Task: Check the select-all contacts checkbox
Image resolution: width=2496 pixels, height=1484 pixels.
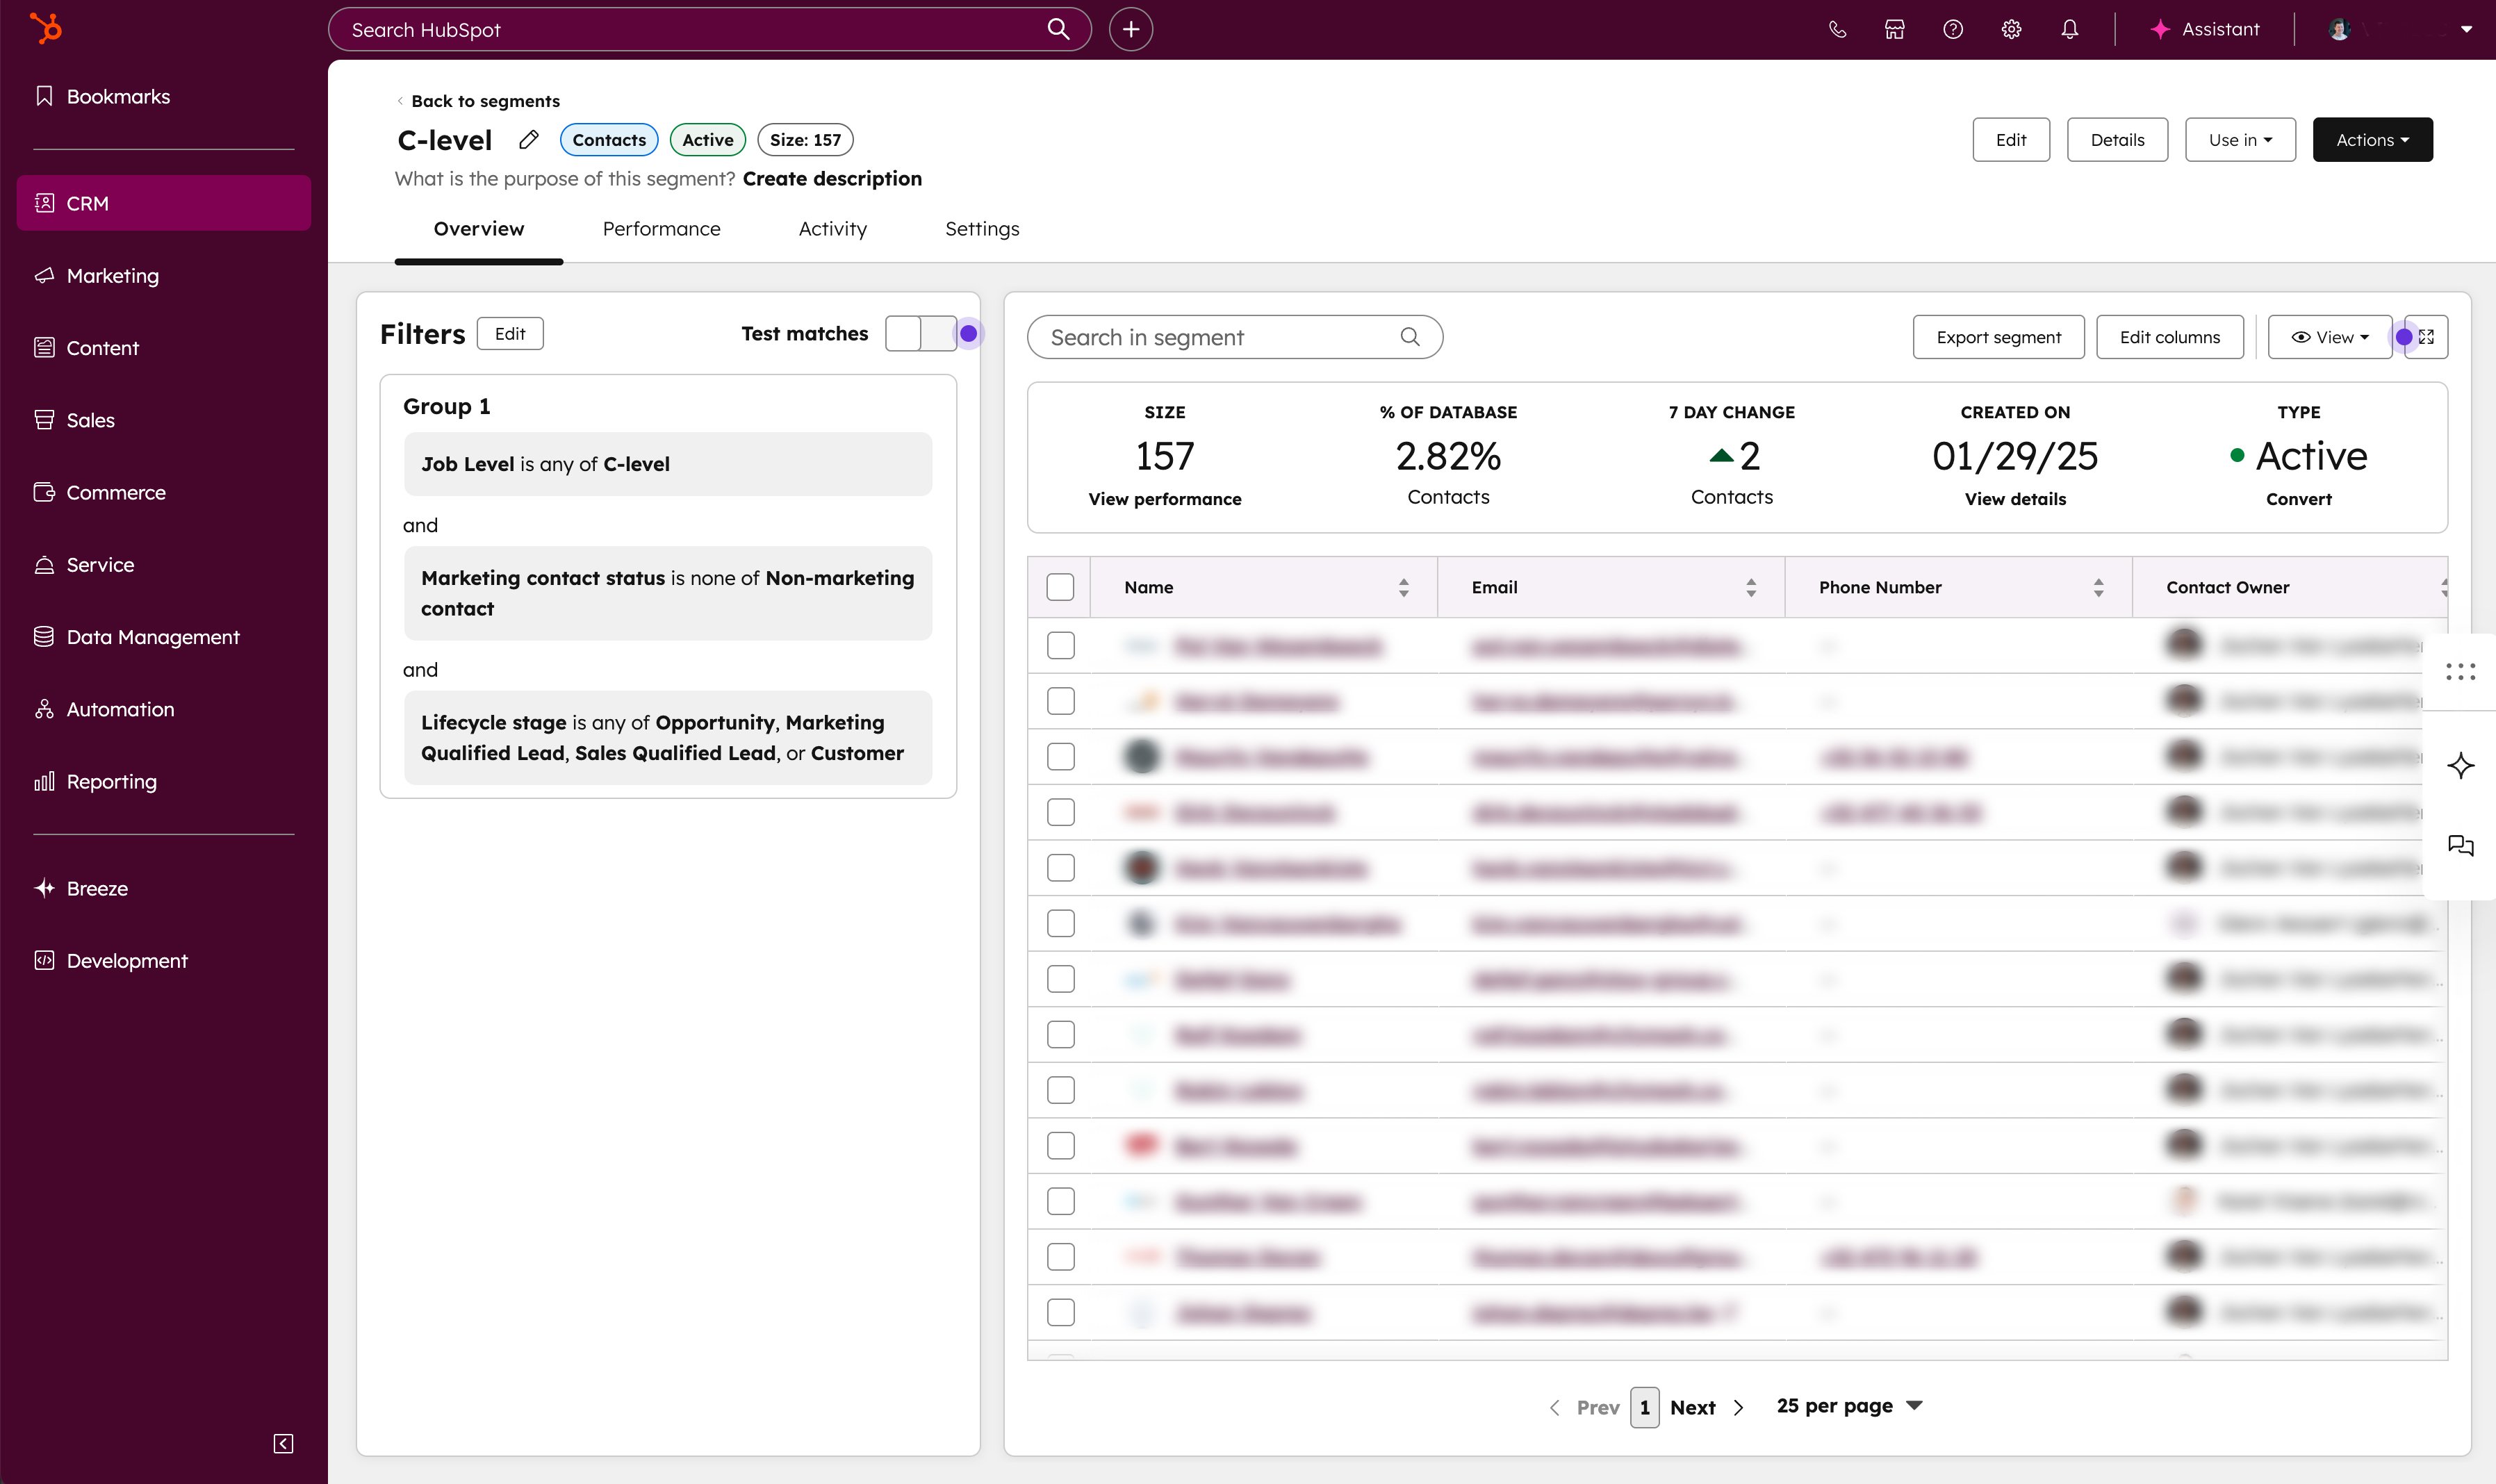Action: (1060, 587)
